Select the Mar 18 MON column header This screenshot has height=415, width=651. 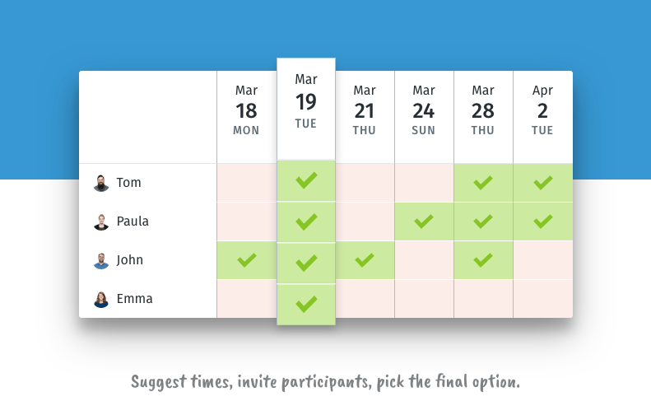click(x=247, y=117)
